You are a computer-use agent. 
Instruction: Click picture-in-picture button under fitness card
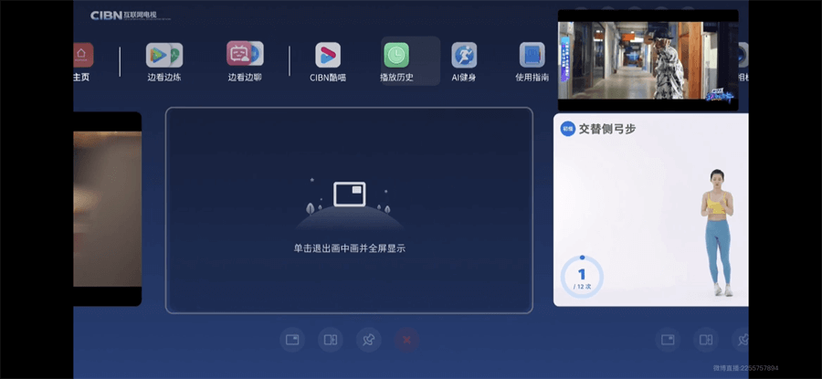(x=668, y=340)
